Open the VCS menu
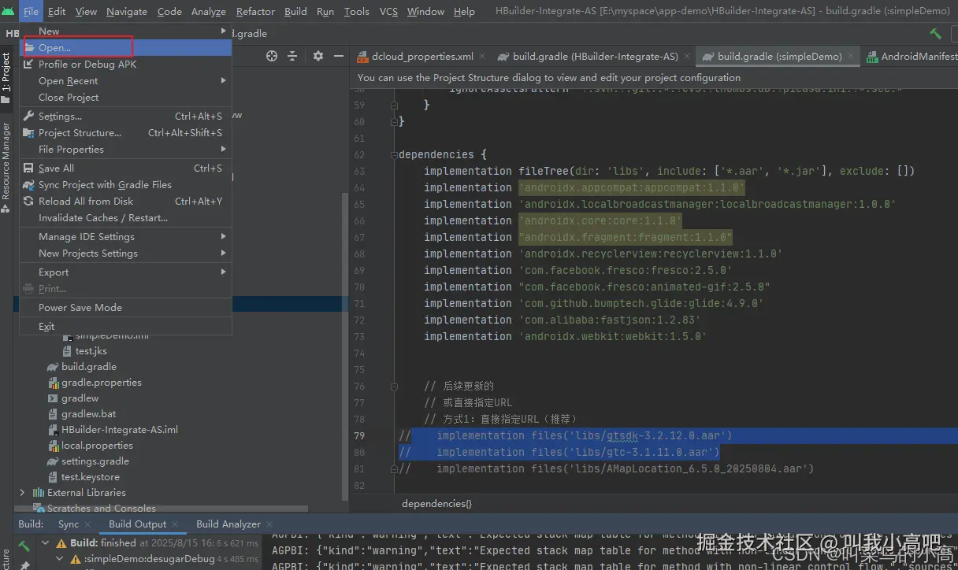The image size is (958, 570). point(388,11)
